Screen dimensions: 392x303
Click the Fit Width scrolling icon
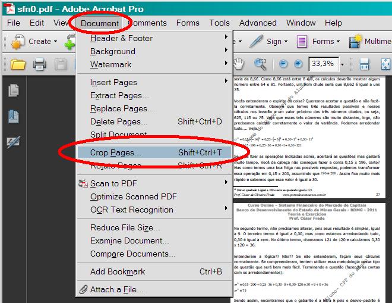[365, 64]
